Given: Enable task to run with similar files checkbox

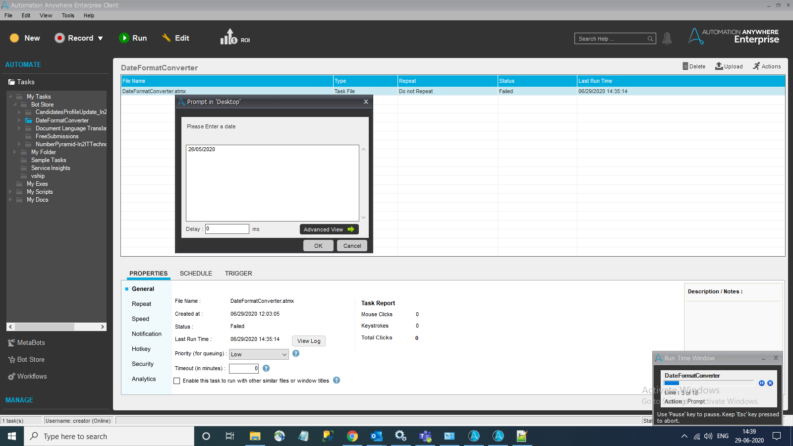Looking at the screenshot, I should click(177, 381).
